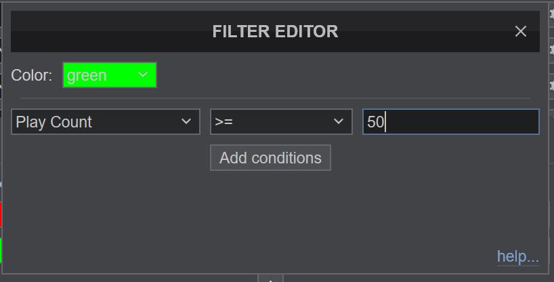The width and height of the screenshot is (554, 282).
Task: Click the chevron beside the >= operator
Action: click(x=339, y=122)
